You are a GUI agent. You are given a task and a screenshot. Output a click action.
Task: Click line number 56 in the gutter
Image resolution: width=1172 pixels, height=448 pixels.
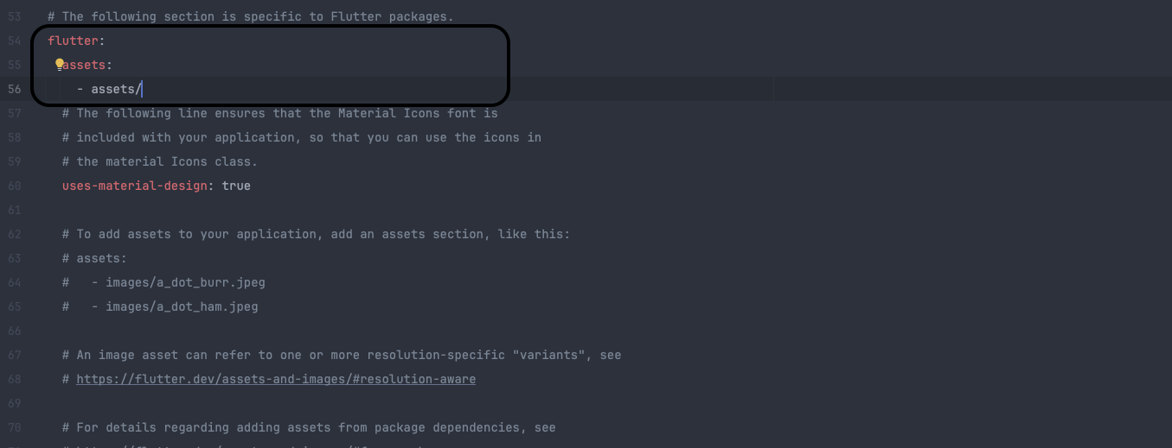[x=15, y=89]
